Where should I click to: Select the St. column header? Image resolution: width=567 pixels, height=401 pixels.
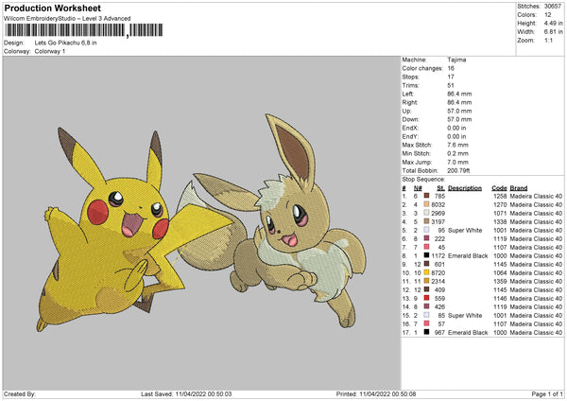pyautogui.click(x=439, y=187)
